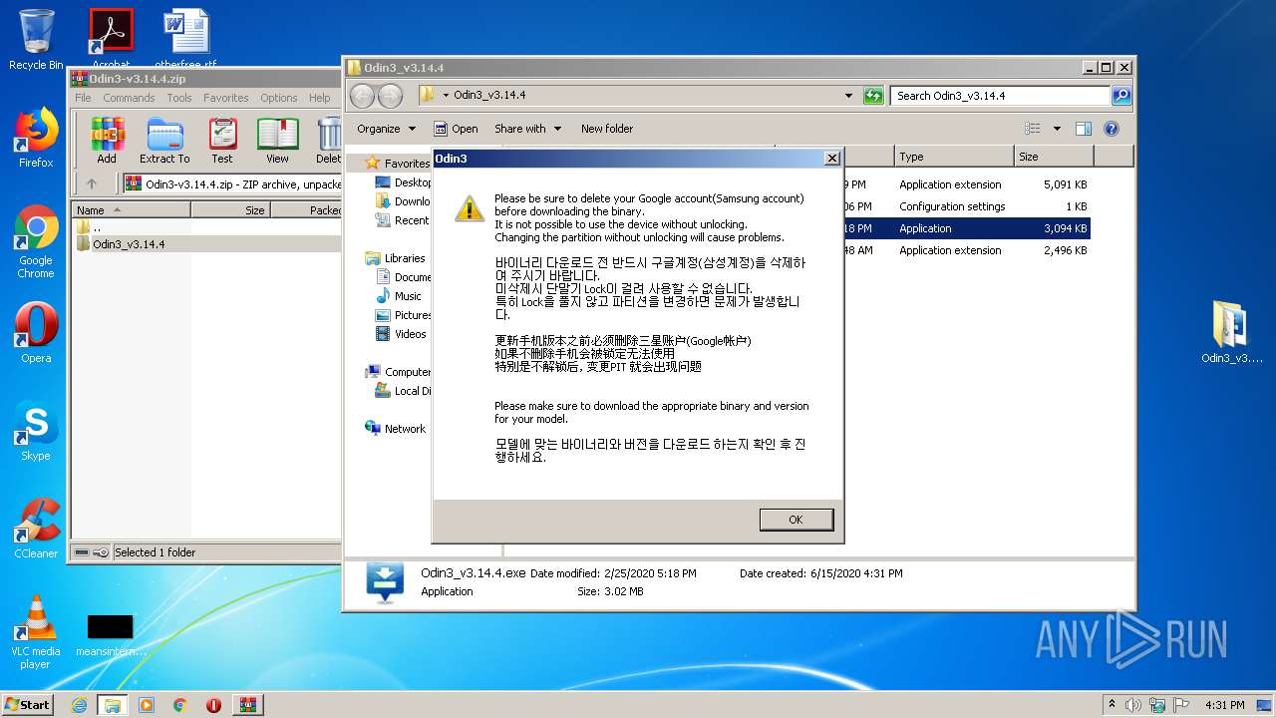Show hidden system tray icons
Image resolution: width=1276 pixels, height=718 pixels.
click(1113, 704)
